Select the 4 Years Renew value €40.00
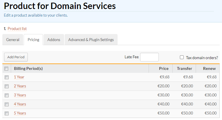 tap(211, 104)
